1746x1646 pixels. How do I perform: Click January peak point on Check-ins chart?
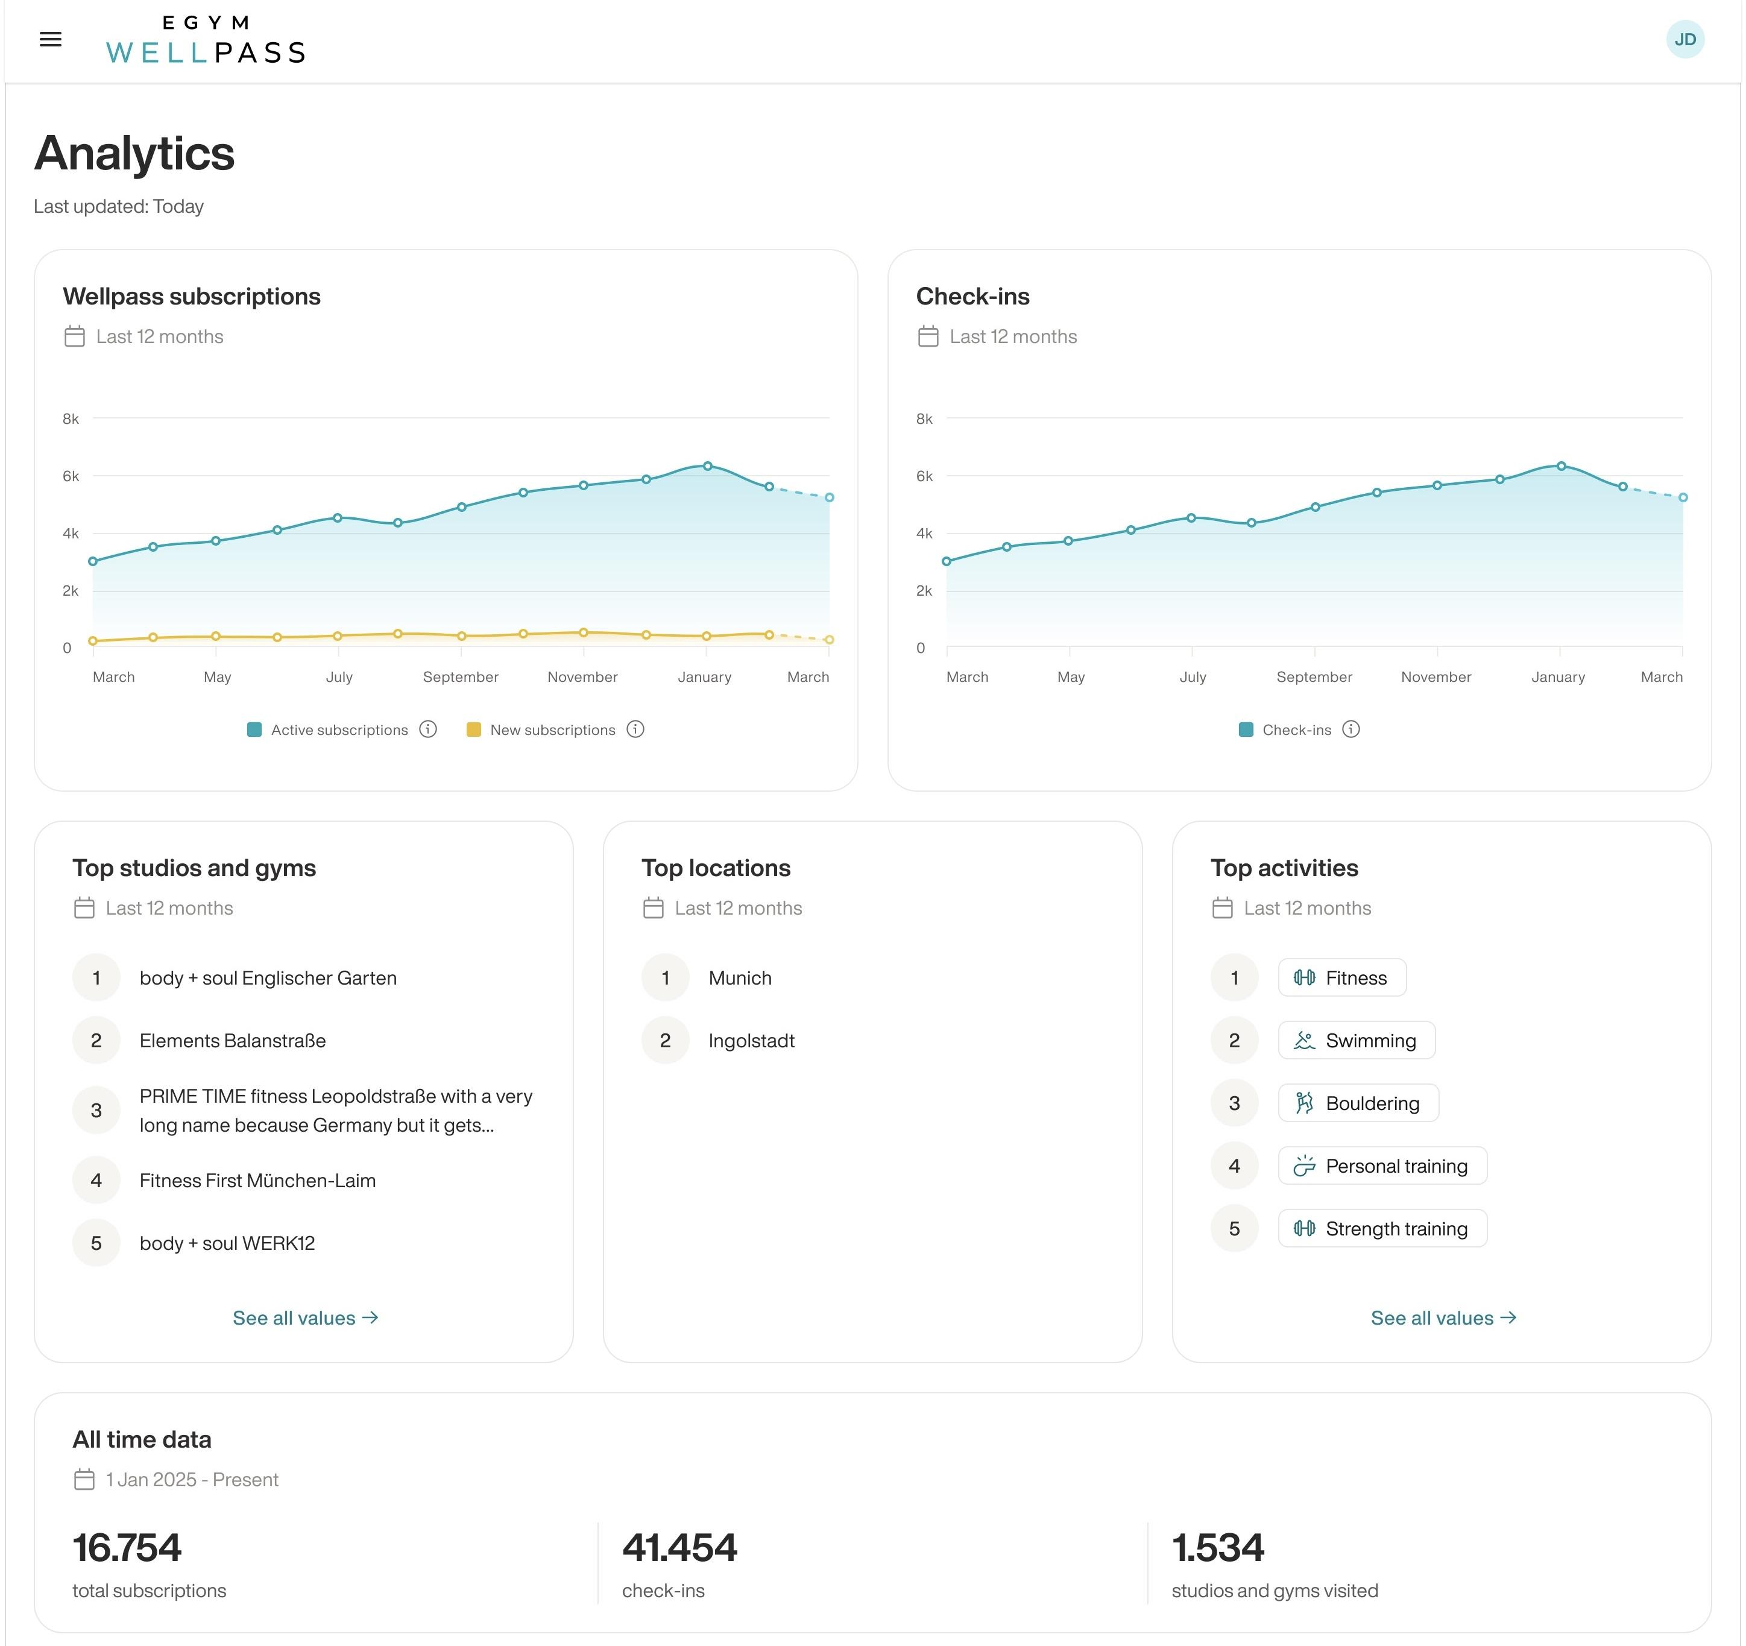[x=1561, y=467]
